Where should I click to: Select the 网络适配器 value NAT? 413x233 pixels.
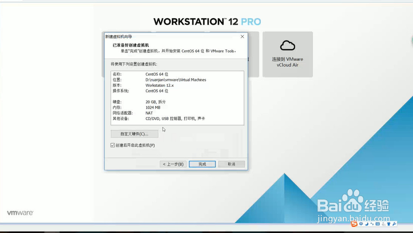pyautogui.click(x=149, y=113)
